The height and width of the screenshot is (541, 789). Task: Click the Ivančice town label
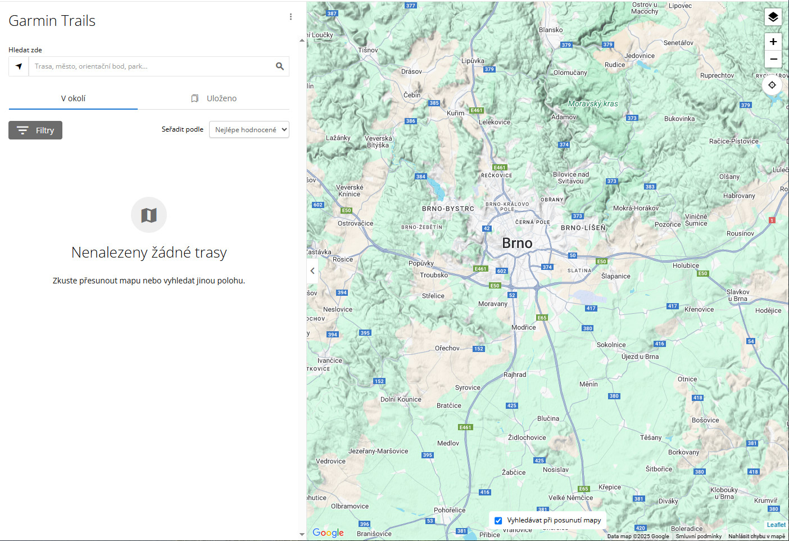tap(329, 360)
